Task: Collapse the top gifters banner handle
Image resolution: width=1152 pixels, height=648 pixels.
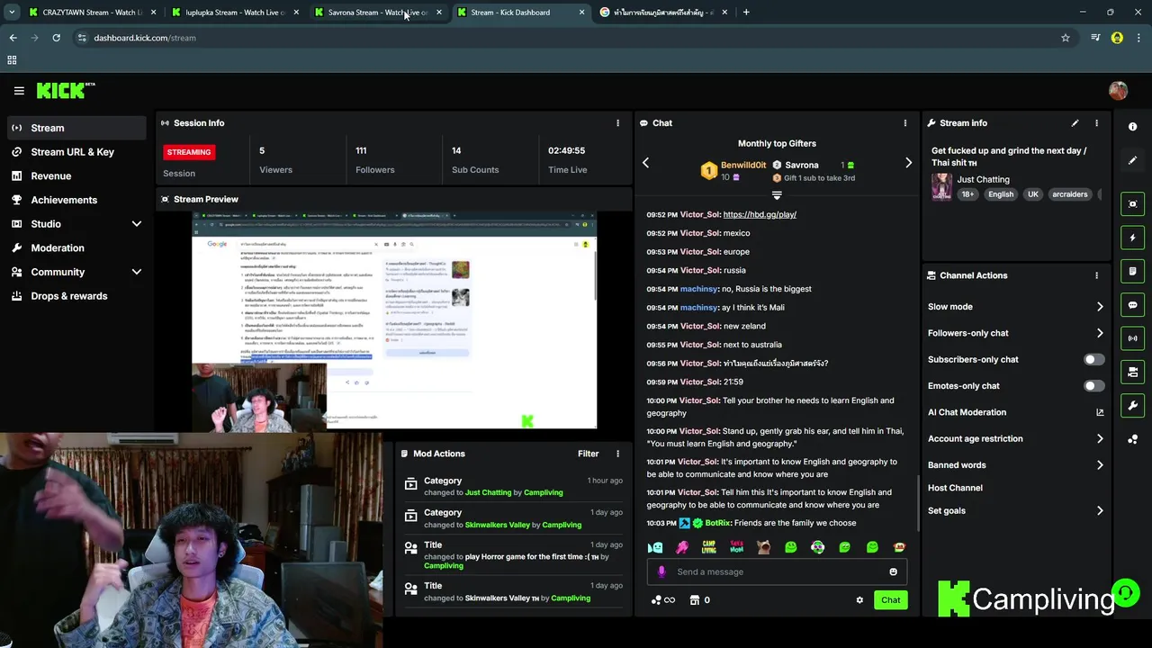Action: 777,194
